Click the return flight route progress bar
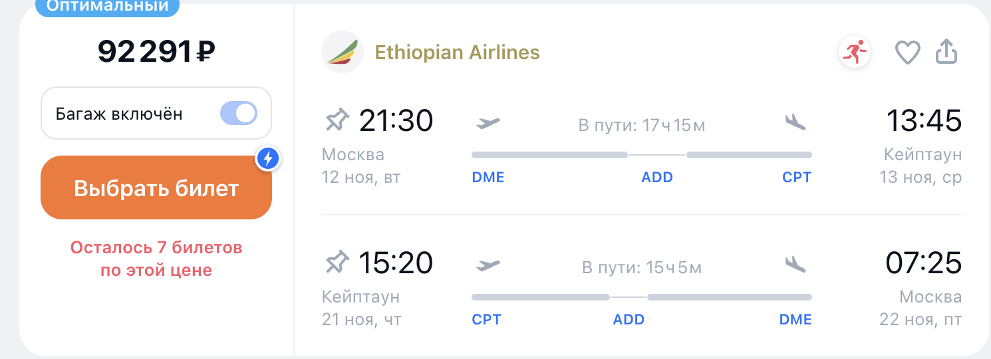The width and height of the screenshot is (991, 359). [x=641, y=297]
